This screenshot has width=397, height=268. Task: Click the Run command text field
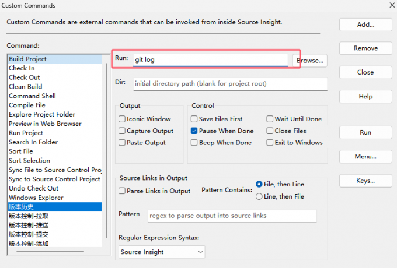[211, 60]
